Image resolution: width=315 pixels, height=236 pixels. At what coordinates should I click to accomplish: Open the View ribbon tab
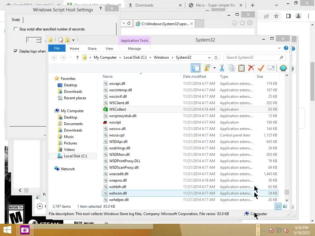coord(109,49)
